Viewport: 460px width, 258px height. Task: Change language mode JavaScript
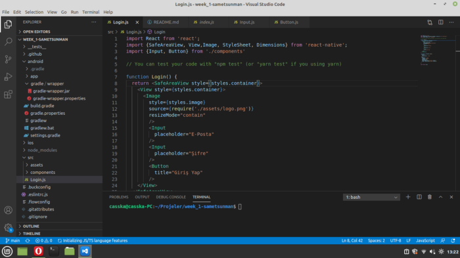425,241
